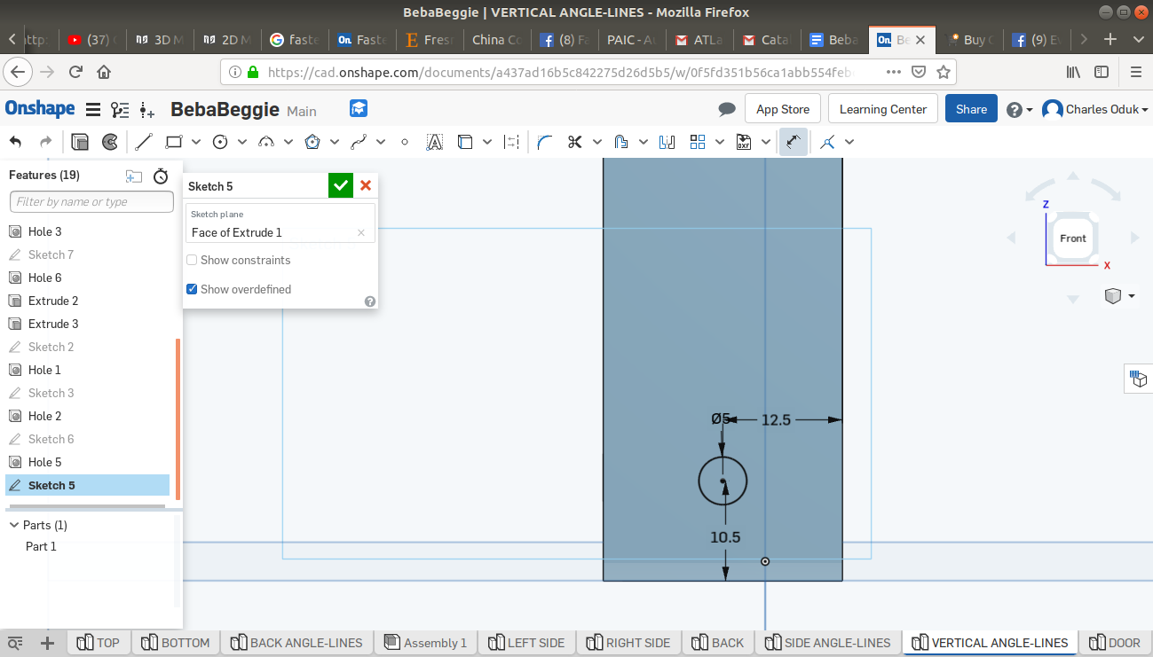Select the Coincident constraint tool

pos(827,142)
